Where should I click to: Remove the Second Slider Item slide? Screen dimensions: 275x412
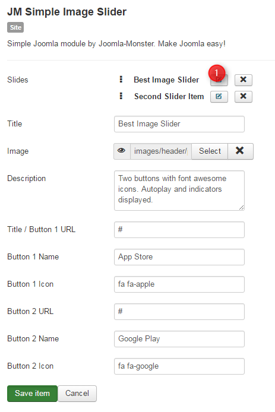click(x=243, y=96)
